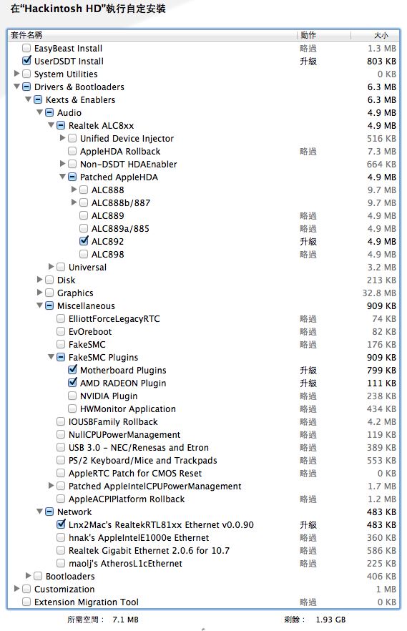This screenshot has width=407, height=631.
Task: Expand the ALC888 sub-options
Action: coord(74,190)
